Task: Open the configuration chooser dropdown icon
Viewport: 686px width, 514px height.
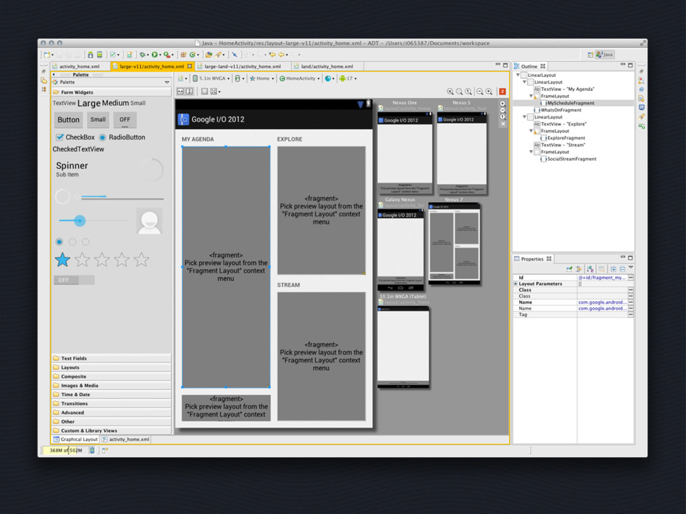Action: (182, 79)
